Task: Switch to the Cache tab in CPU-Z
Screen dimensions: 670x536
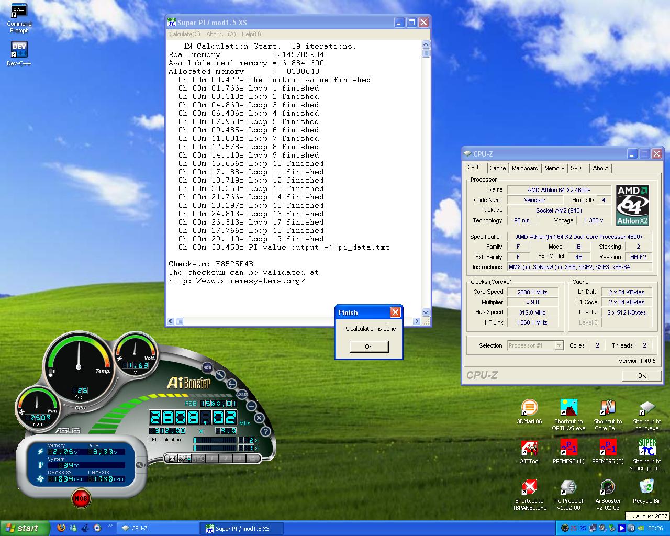Action: (x=497, y=168)
